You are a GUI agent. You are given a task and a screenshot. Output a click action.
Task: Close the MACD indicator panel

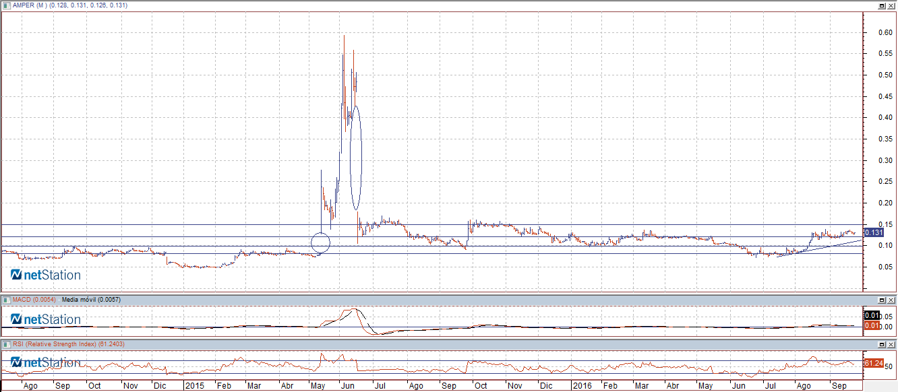coord(891,299)
